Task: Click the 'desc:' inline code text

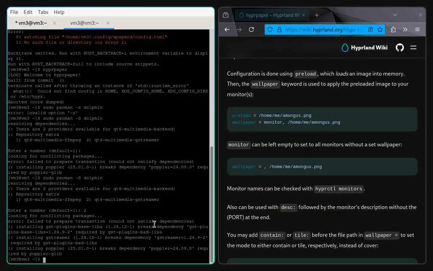Action: click(289, 207)
